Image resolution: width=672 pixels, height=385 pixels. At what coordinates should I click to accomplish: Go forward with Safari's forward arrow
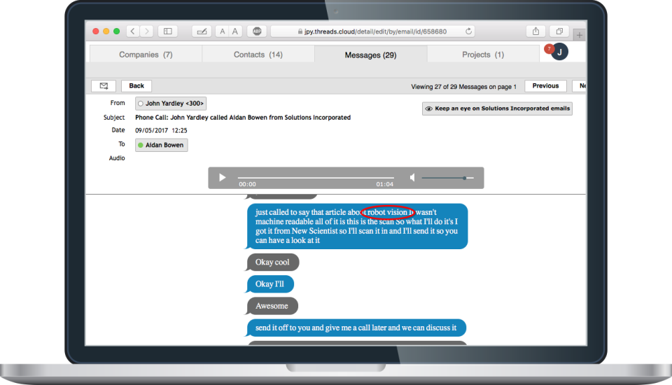pyautogui.click(x=146, y=31)
